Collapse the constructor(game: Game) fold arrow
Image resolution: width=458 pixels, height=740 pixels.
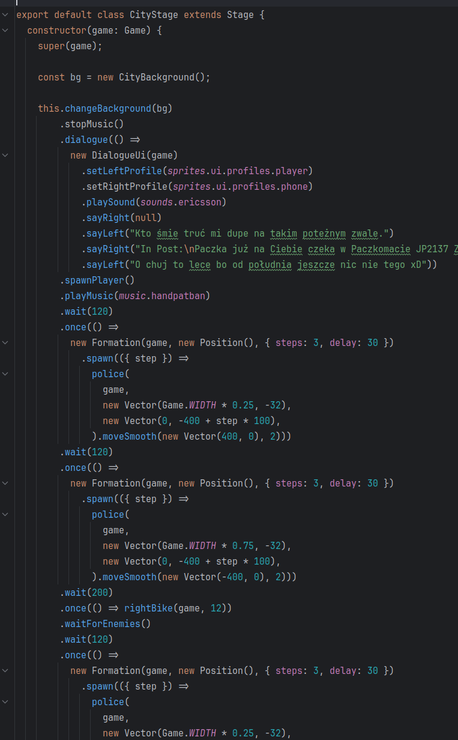(x=5, y=30)
